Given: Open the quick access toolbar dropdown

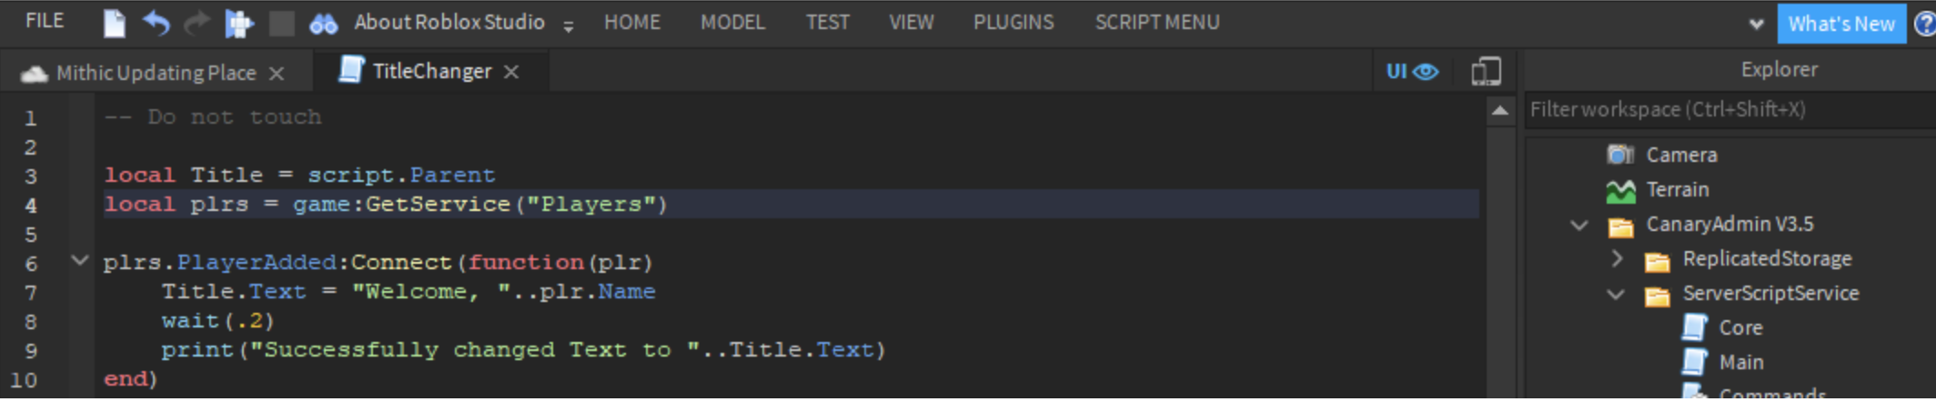Looking at the screenshot, I should [x=569, y=26].
